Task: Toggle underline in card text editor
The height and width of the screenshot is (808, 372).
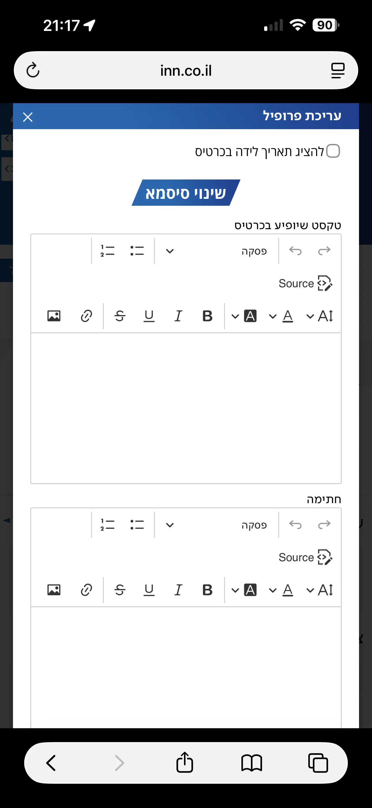Action: click(149, 316)
